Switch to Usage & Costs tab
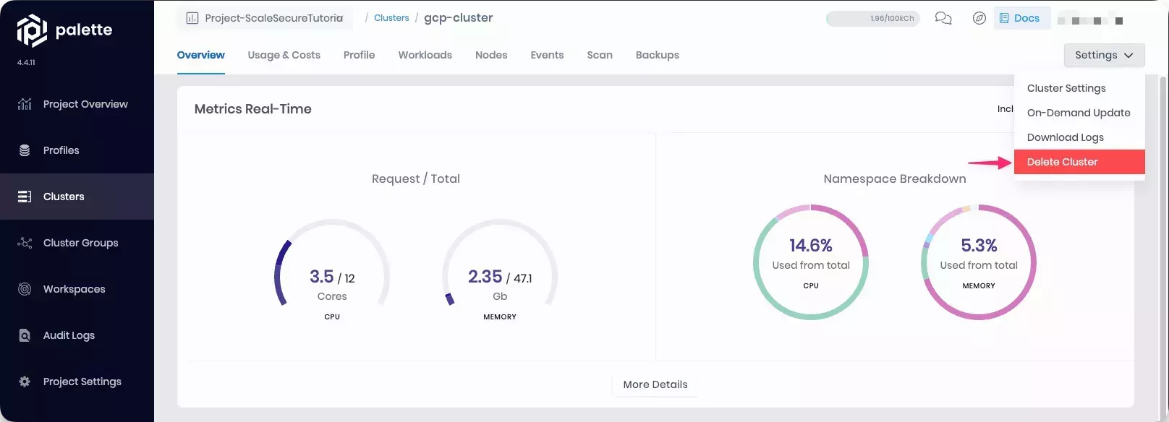Image resolution: width=1169 pixels, height=422 pixels. (x=284, y=55)
